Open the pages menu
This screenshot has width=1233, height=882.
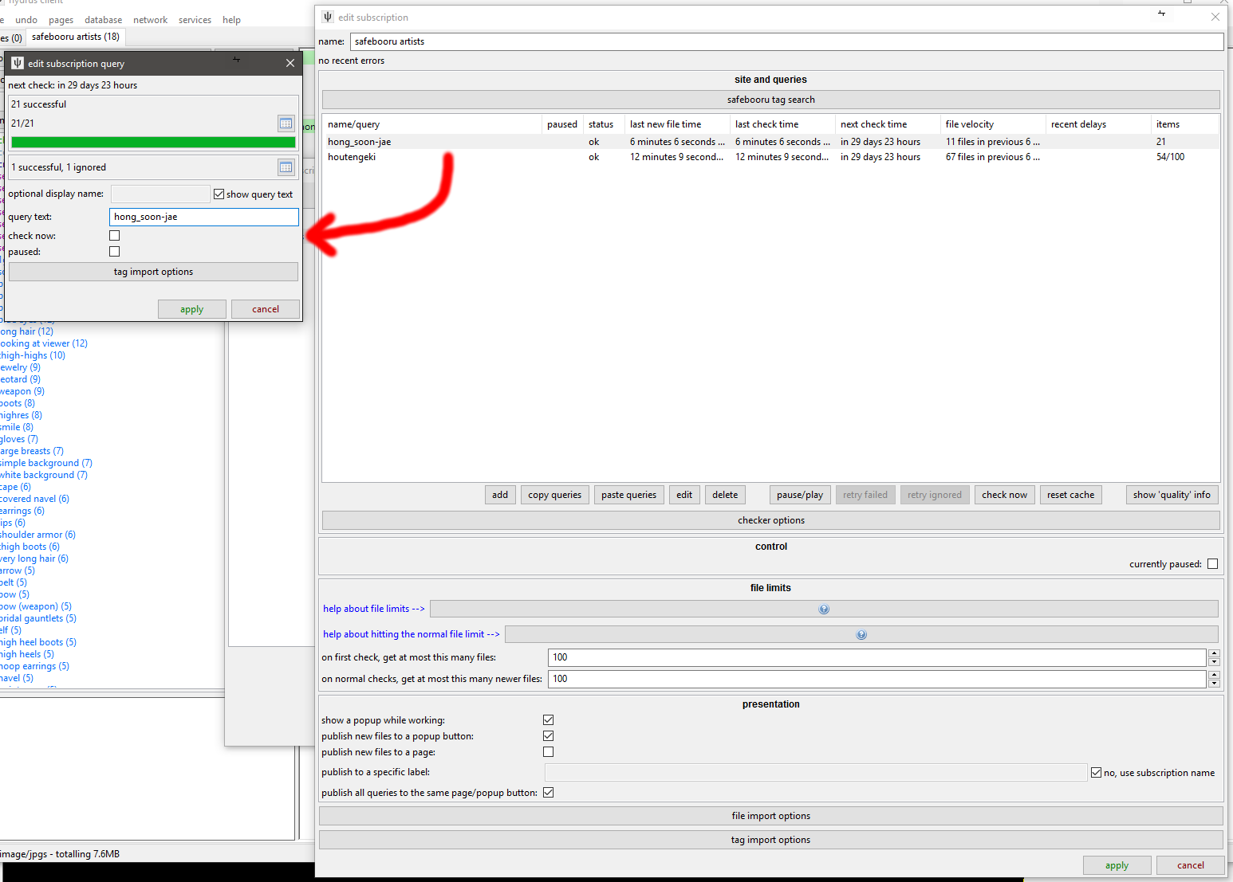pos(61,20)
